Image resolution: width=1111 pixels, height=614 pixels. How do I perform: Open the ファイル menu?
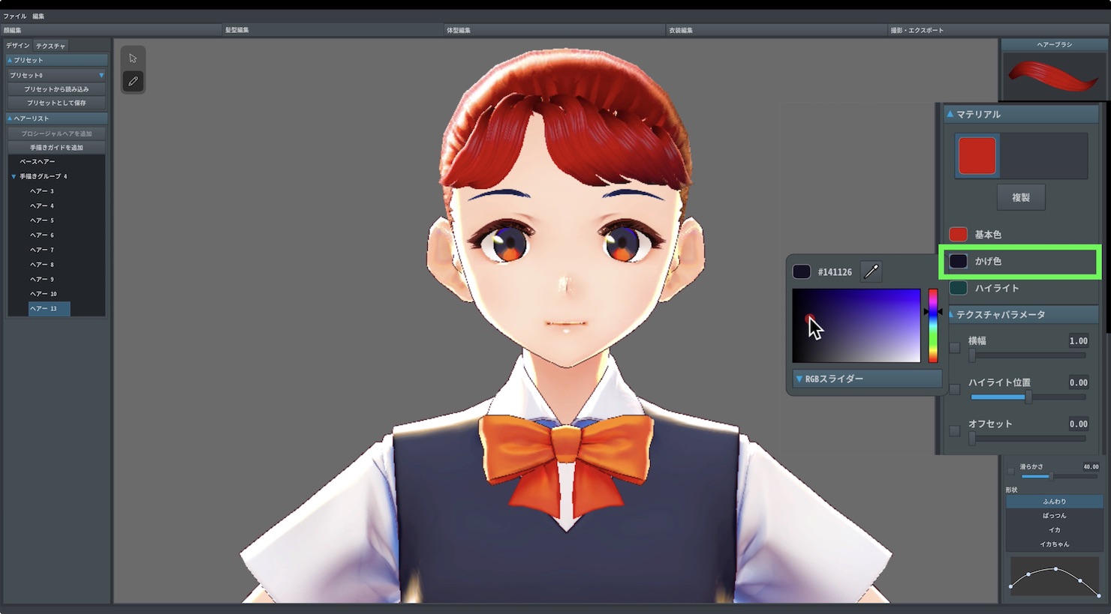(15, 16)
